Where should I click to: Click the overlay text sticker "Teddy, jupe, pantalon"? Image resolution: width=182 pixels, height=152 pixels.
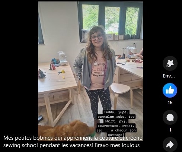click(x=116, y=123)
